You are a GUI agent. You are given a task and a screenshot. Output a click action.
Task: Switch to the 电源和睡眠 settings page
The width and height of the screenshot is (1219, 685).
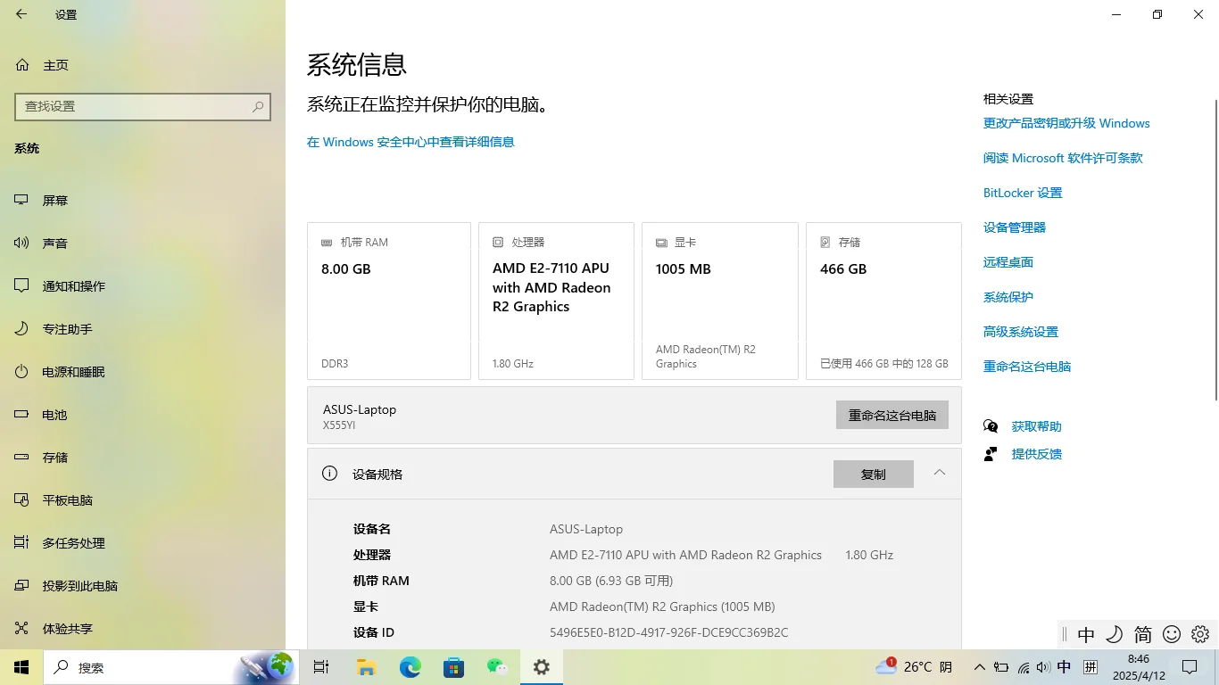73,371
